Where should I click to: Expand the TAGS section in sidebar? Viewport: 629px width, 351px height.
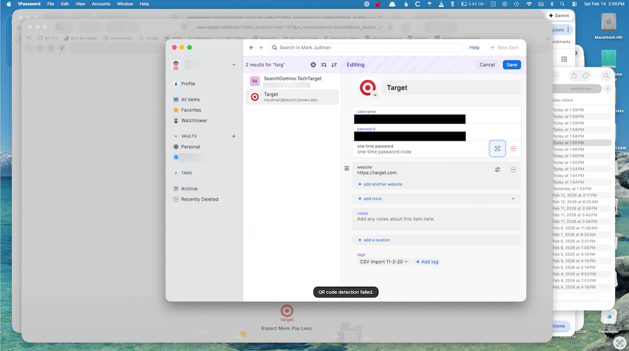tap(176, 173)
